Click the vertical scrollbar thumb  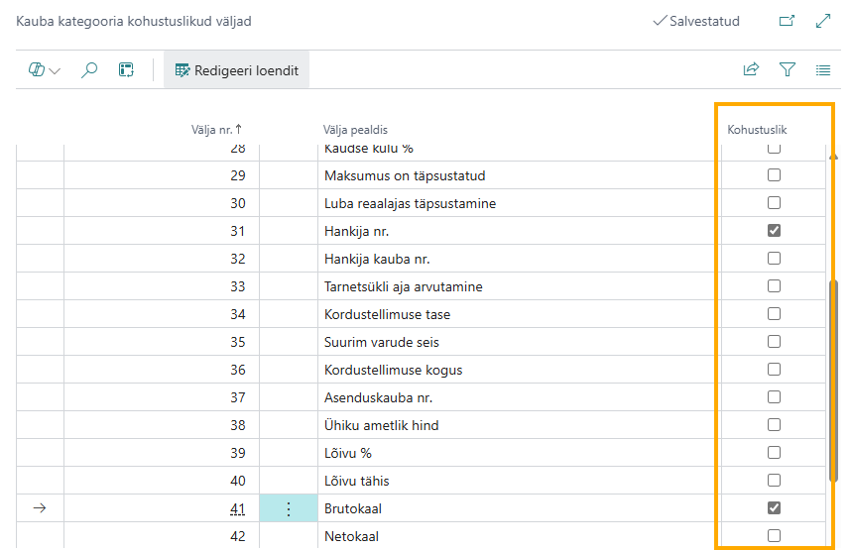click(833, 380)
